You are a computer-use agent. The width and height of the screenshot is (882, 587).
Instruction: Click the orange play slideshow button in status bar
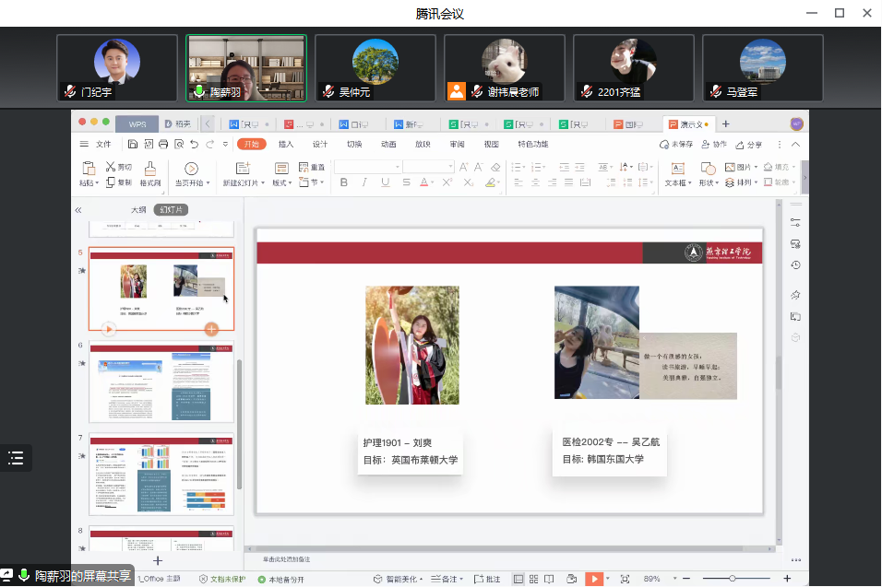(594, 579)
